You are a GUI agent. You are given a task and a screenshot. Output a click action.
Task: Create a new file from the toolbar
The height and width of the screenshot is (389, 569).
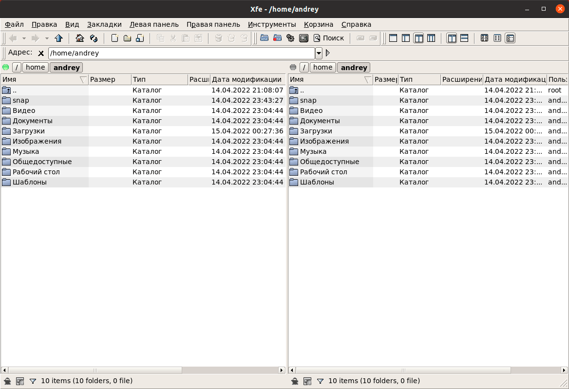click(x=114, y=38)
